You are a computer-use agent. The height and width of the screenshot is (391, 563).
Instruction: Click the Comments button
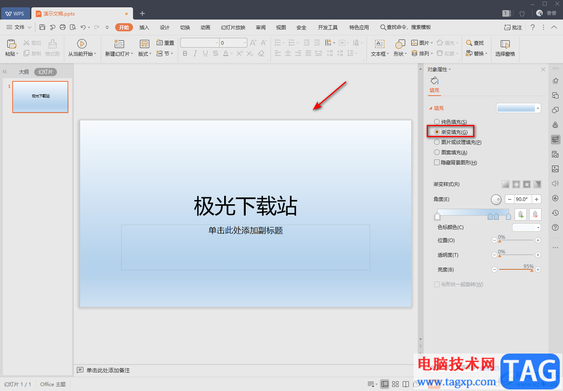tap(513, 27)
